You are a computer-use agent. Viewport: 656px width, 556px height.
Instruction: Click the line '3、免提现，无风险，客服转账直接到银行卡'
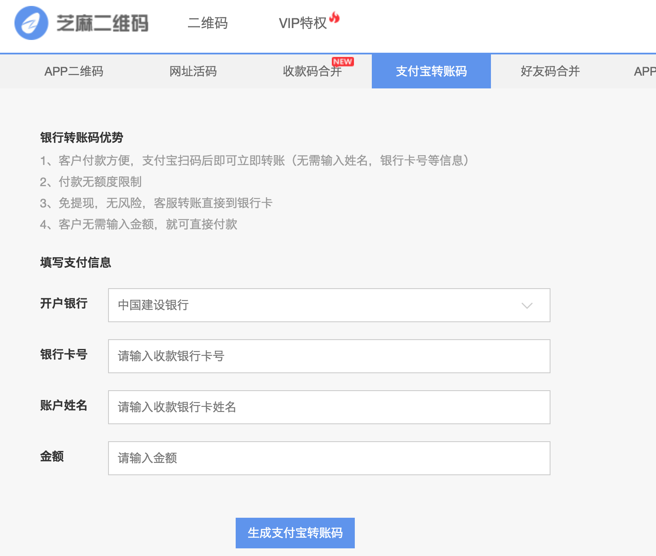[156, 203]
